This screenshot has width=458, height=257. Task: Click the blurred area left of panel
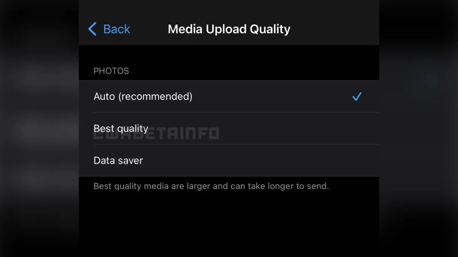tap(39, 128)
